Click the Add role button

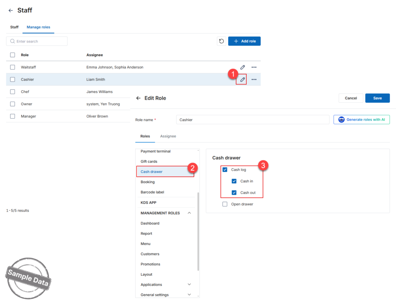tap(244, 41)
